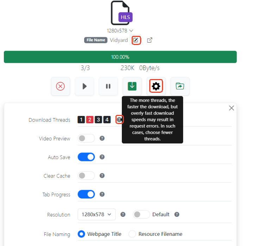Open settings with the gear icon
The width and height of the screenshot is (269, 246).
click(x=156, y=86)
